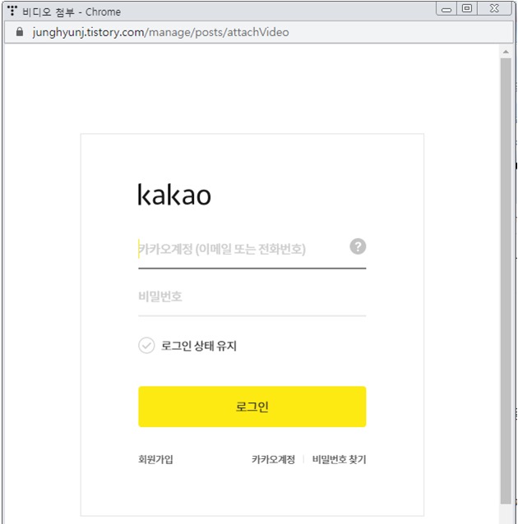Click the scrollbar up arrow
The image size is (518, 524).
tap(506, 52)
